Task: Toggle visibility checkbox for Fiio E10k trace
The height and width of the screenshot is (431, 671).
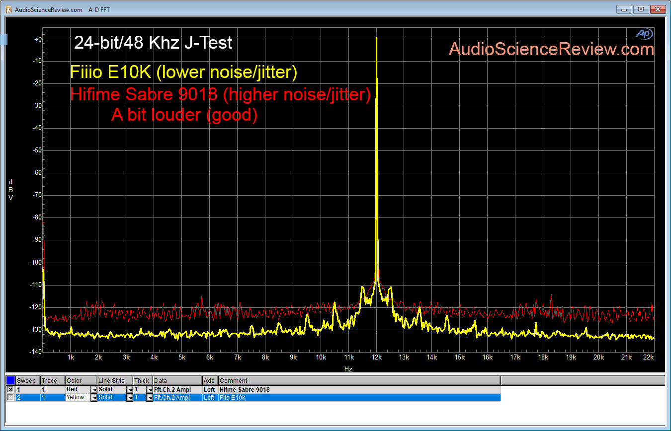Action: click(x=10, y=398)
